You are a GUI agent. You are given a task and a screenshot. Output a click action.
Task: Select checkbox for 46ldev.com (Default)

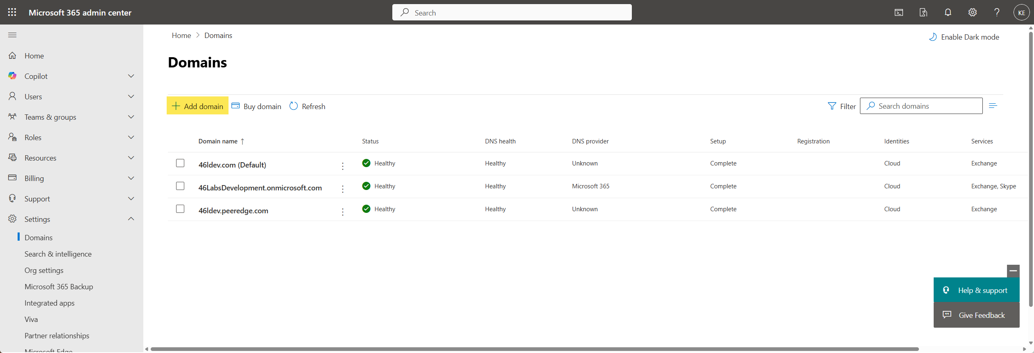coord(180,163)
